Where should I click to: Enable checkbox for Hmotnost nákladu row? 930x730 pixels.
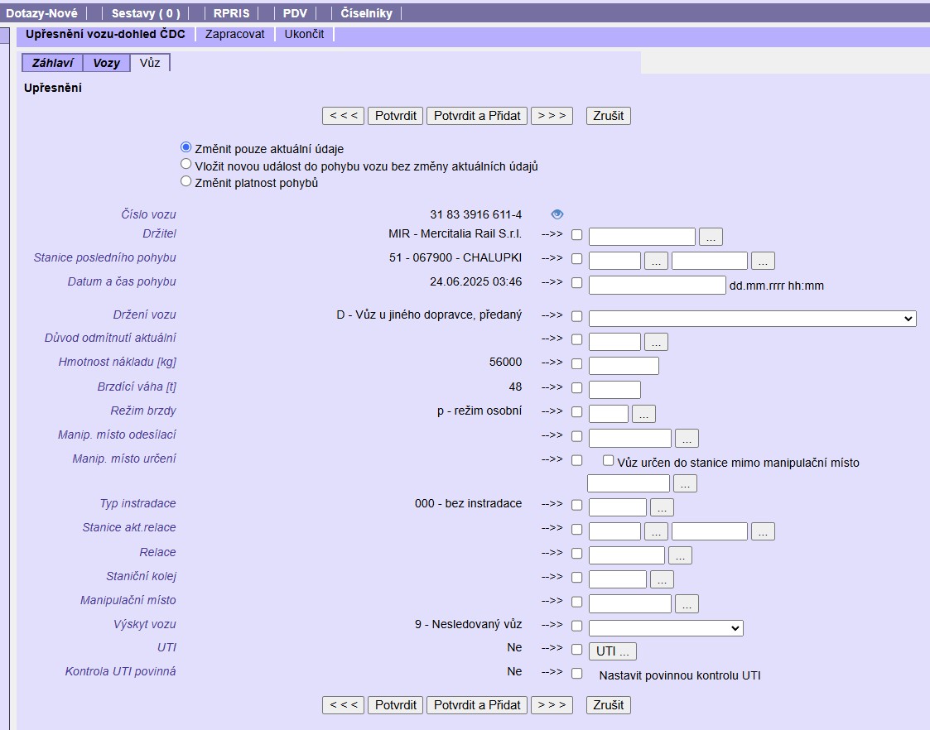[577, 364]
